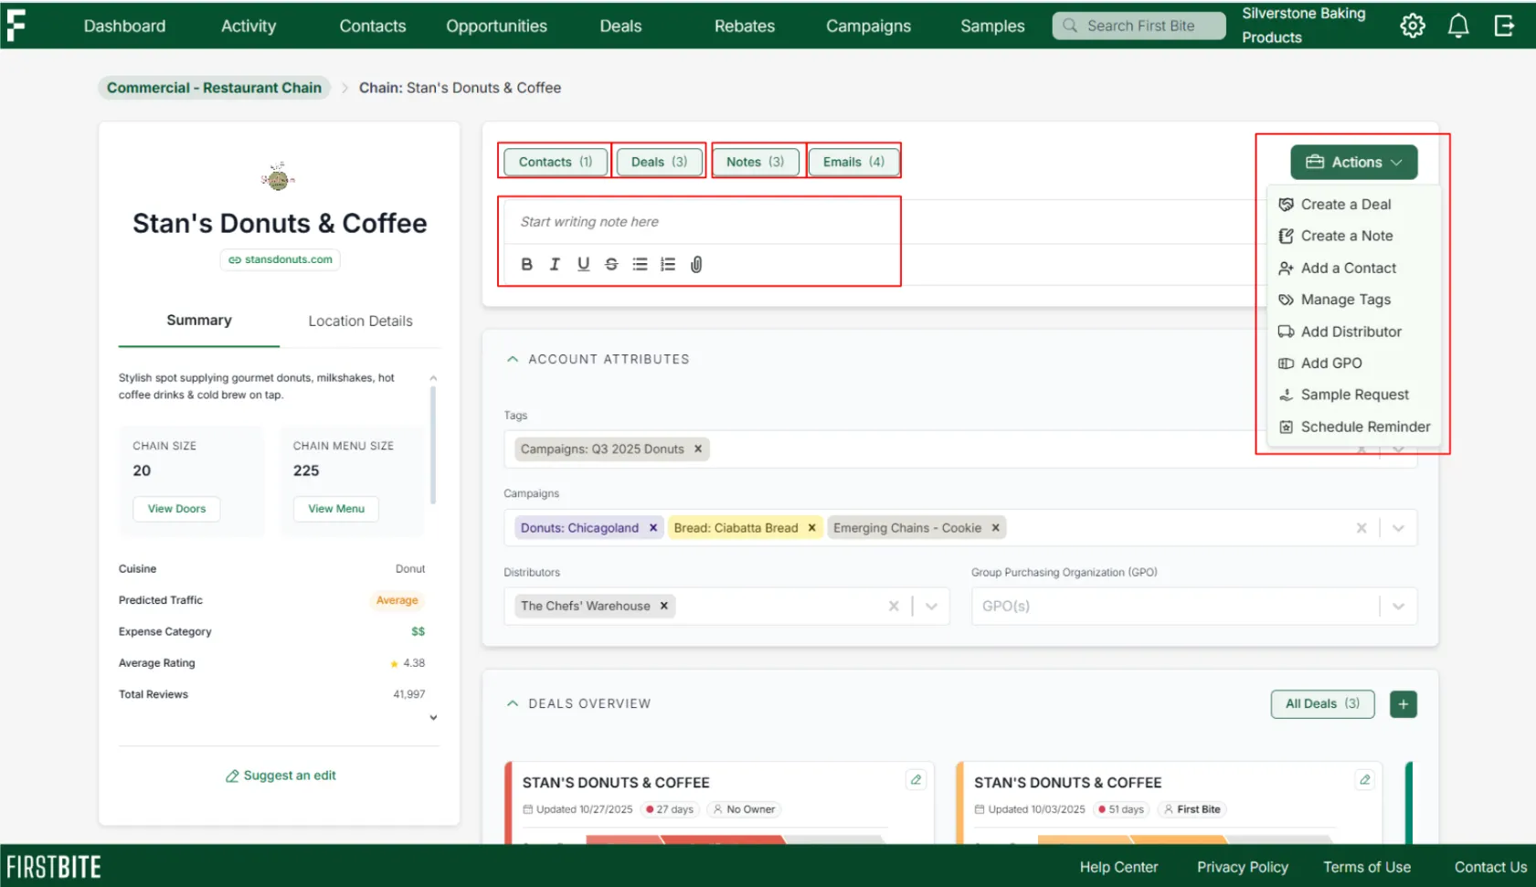Viewport: 1536px width, 887px height.
Task: Go to the Campaigns page
Action: [869, 26]
